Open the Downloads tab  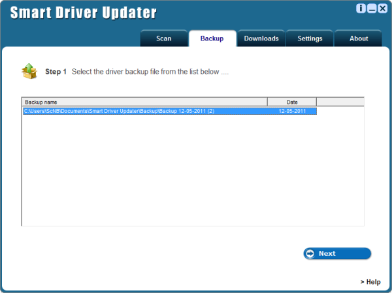[x=261, y=39]
